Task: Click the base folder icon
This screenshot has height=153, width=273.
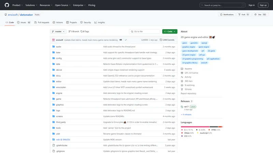Action: click(x=54, y=52)
